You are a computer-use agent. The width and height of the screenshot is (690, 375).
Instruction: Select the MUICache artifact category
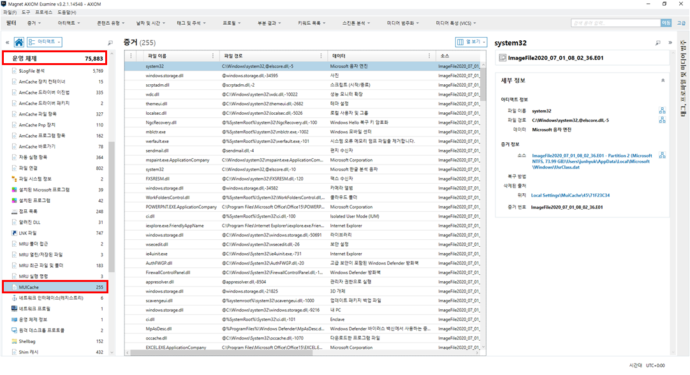(x=55, y=287)
